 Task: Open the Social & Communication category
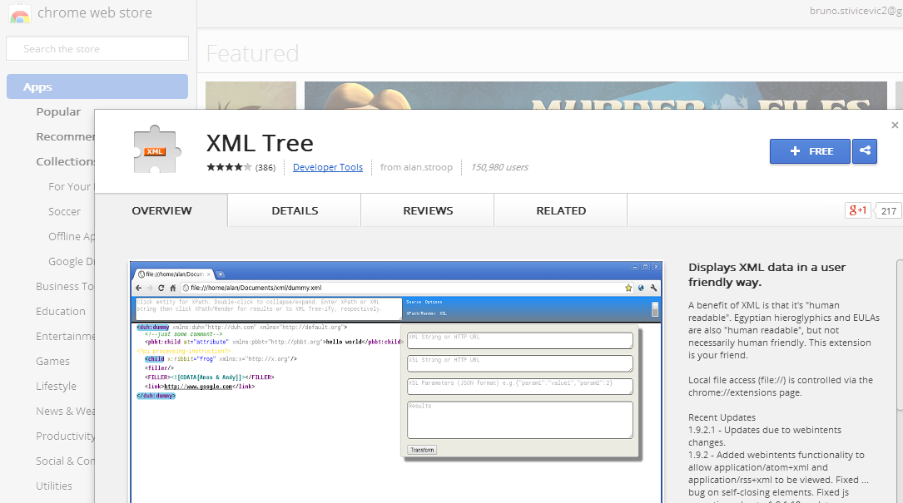click(x=65, y=461)
